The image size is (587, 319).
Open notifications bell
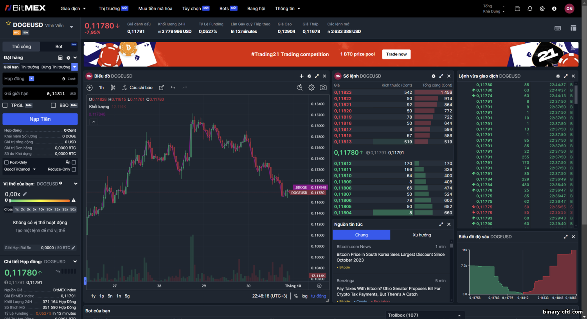click(530, 9)
